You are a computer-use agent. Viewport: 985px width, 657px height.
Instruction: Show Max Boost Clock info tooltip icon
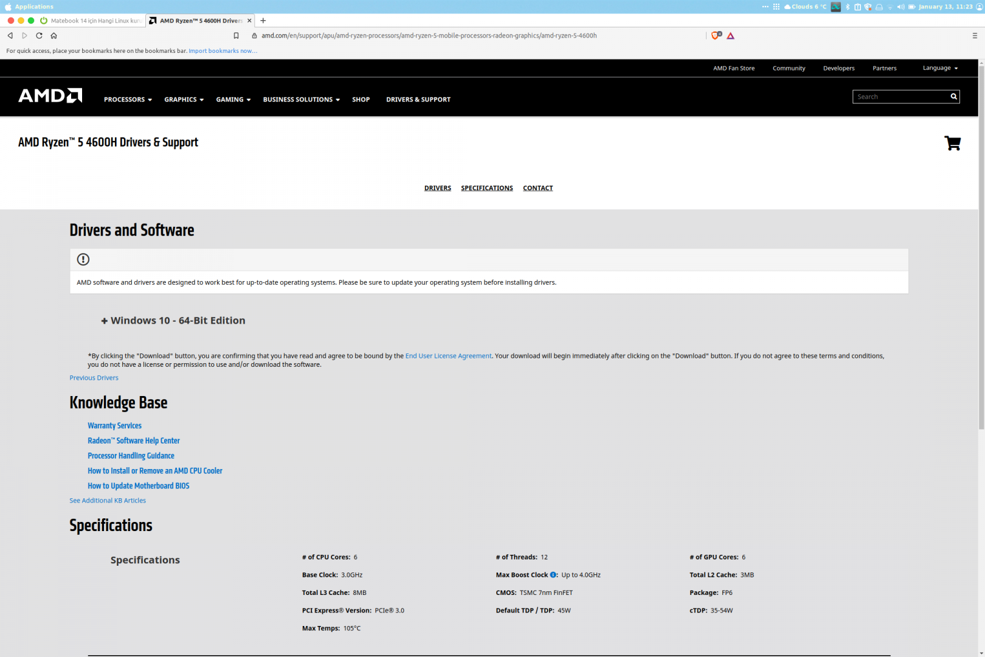pos(553,575)
